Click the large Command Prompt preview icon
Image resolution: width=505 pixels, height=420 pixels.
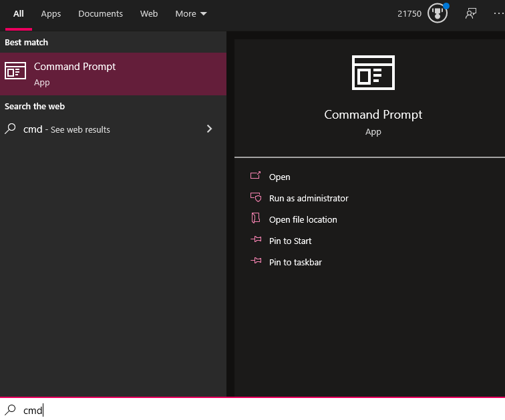(x=373, y=73)
